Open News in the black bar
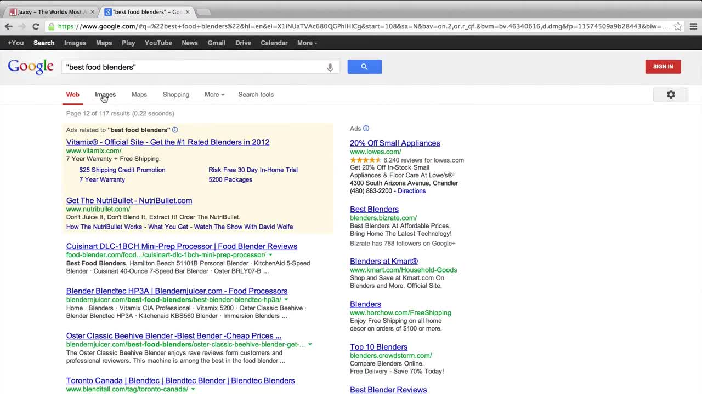Image resolution: width=702 pixels, height=394 pixels. tap(190, 43)
